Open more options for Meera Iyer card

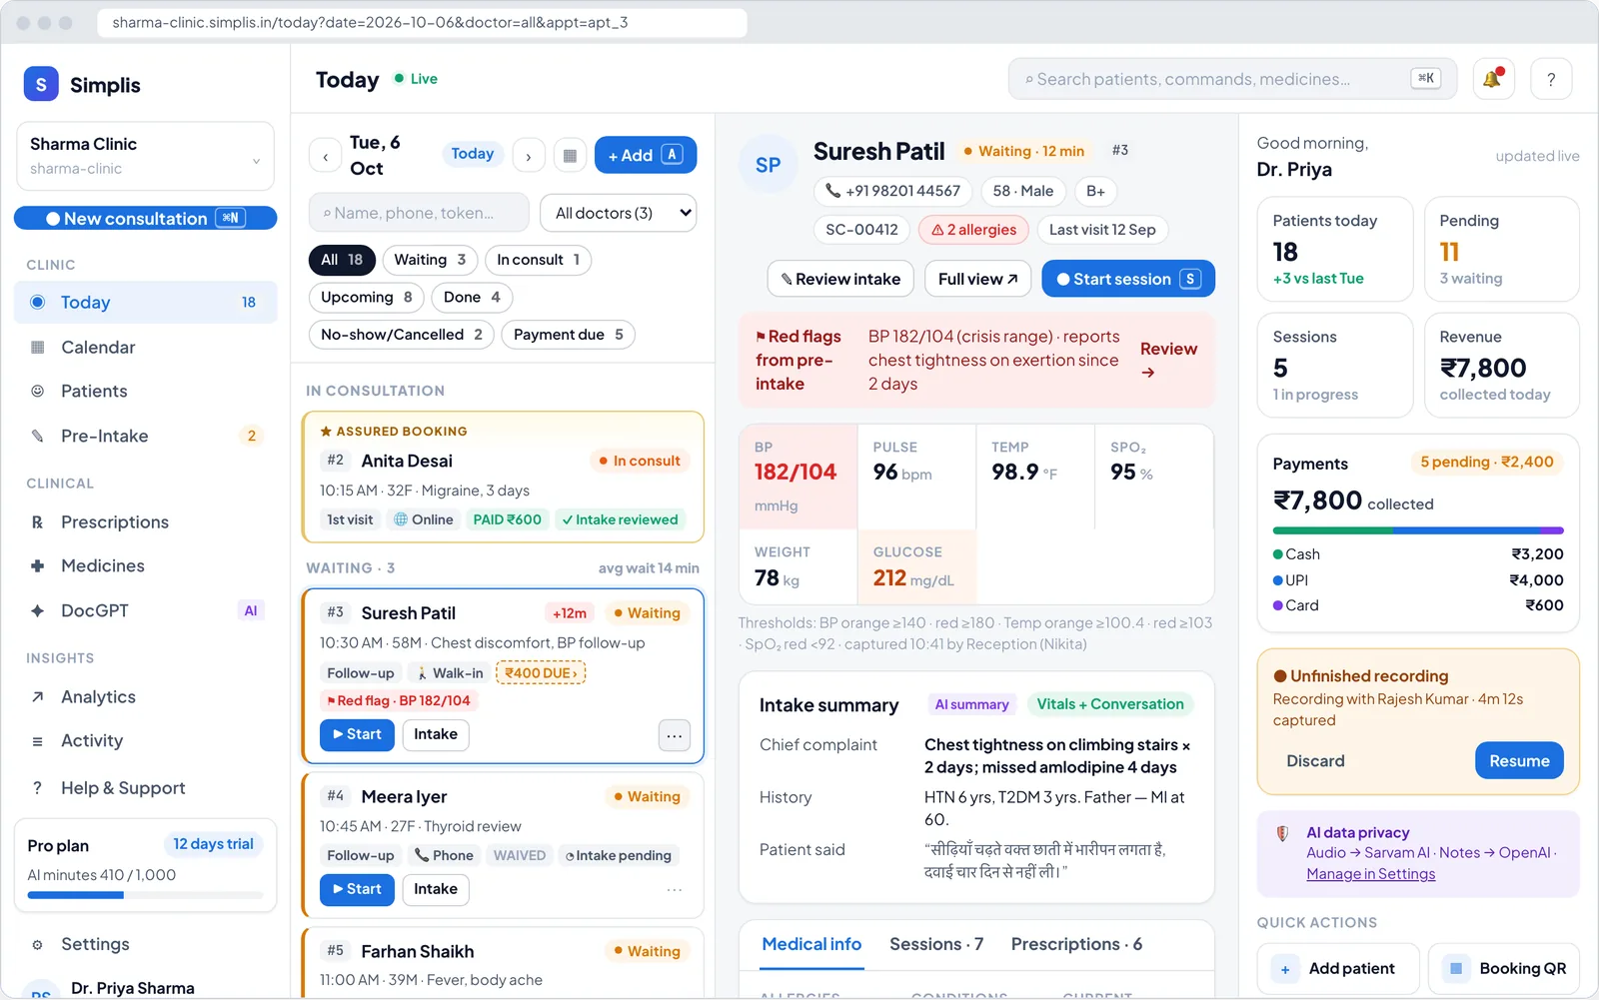(x=675, y=889)
